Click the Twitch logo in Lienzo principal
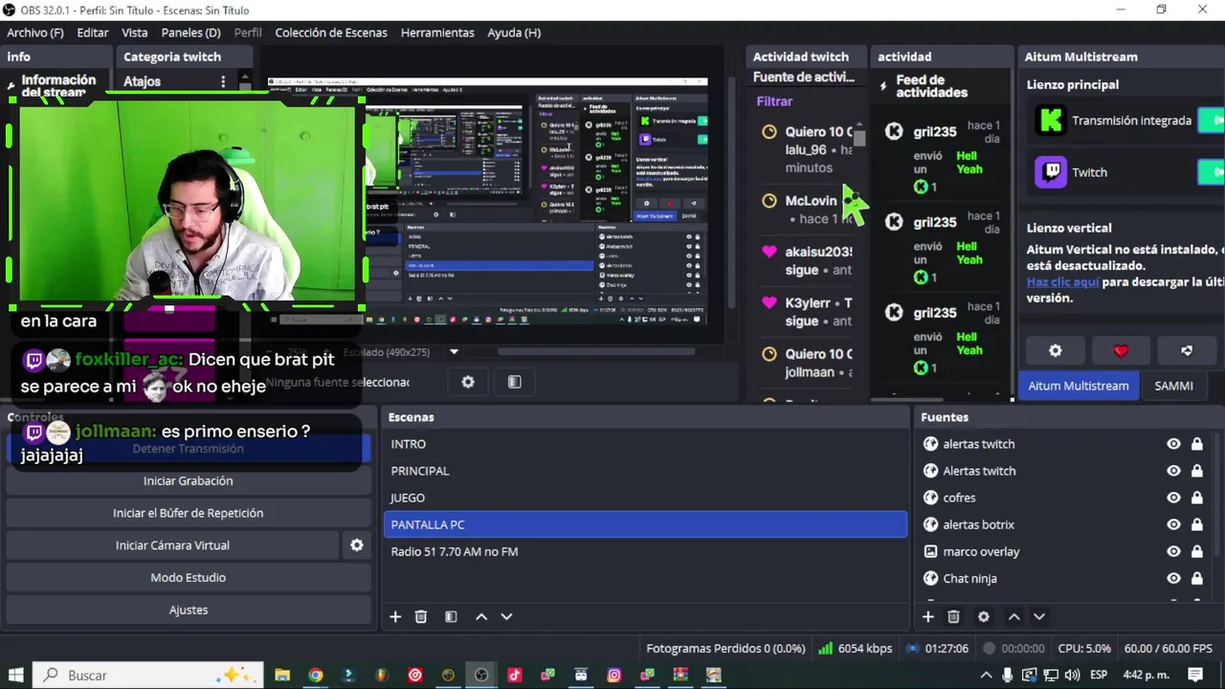This screenshot has height=689, width=1225. [1051, 172]
